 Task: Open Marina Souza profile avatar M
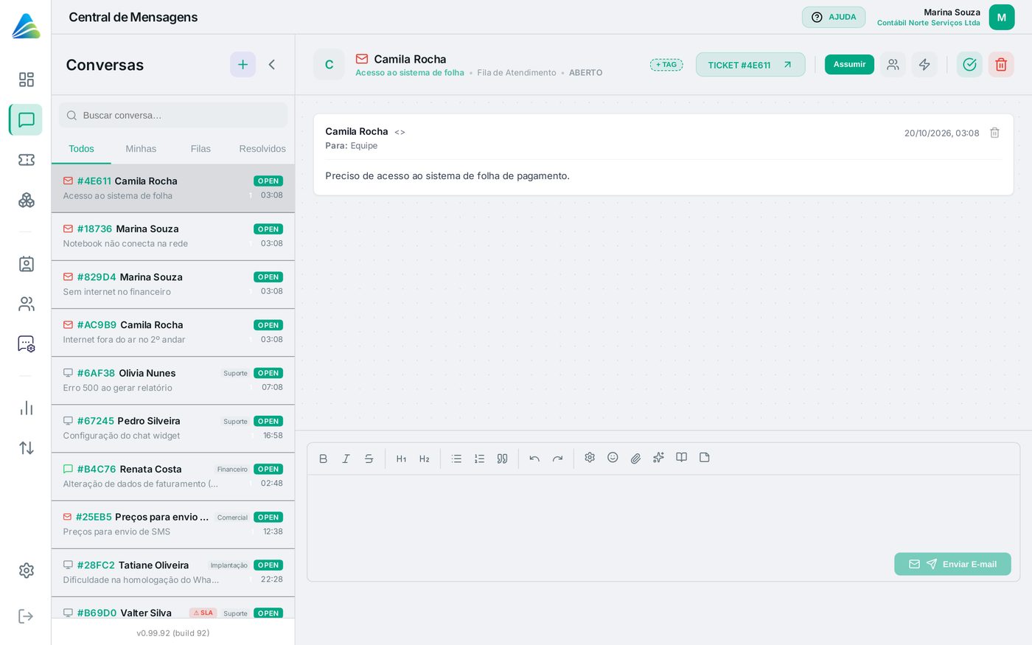point(1001,18)
